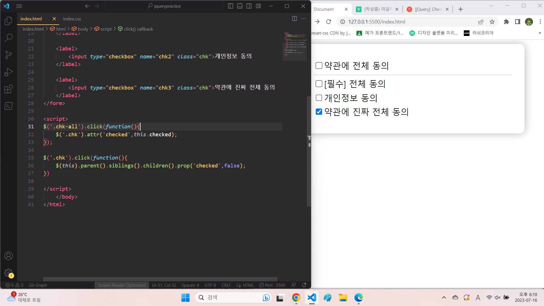Check the 개인정보 동의 checkbox
This screenshot has height=306, width=544.
[x=319, y=98]
